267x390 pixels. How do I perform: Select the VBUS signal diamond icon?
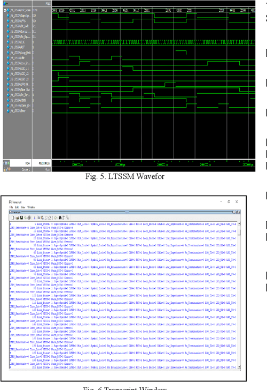click(x=8, y=100)
